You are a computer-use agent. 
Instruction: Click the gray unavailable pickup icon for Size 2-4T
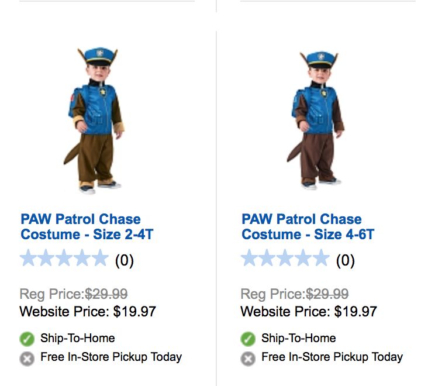(27, 358)
